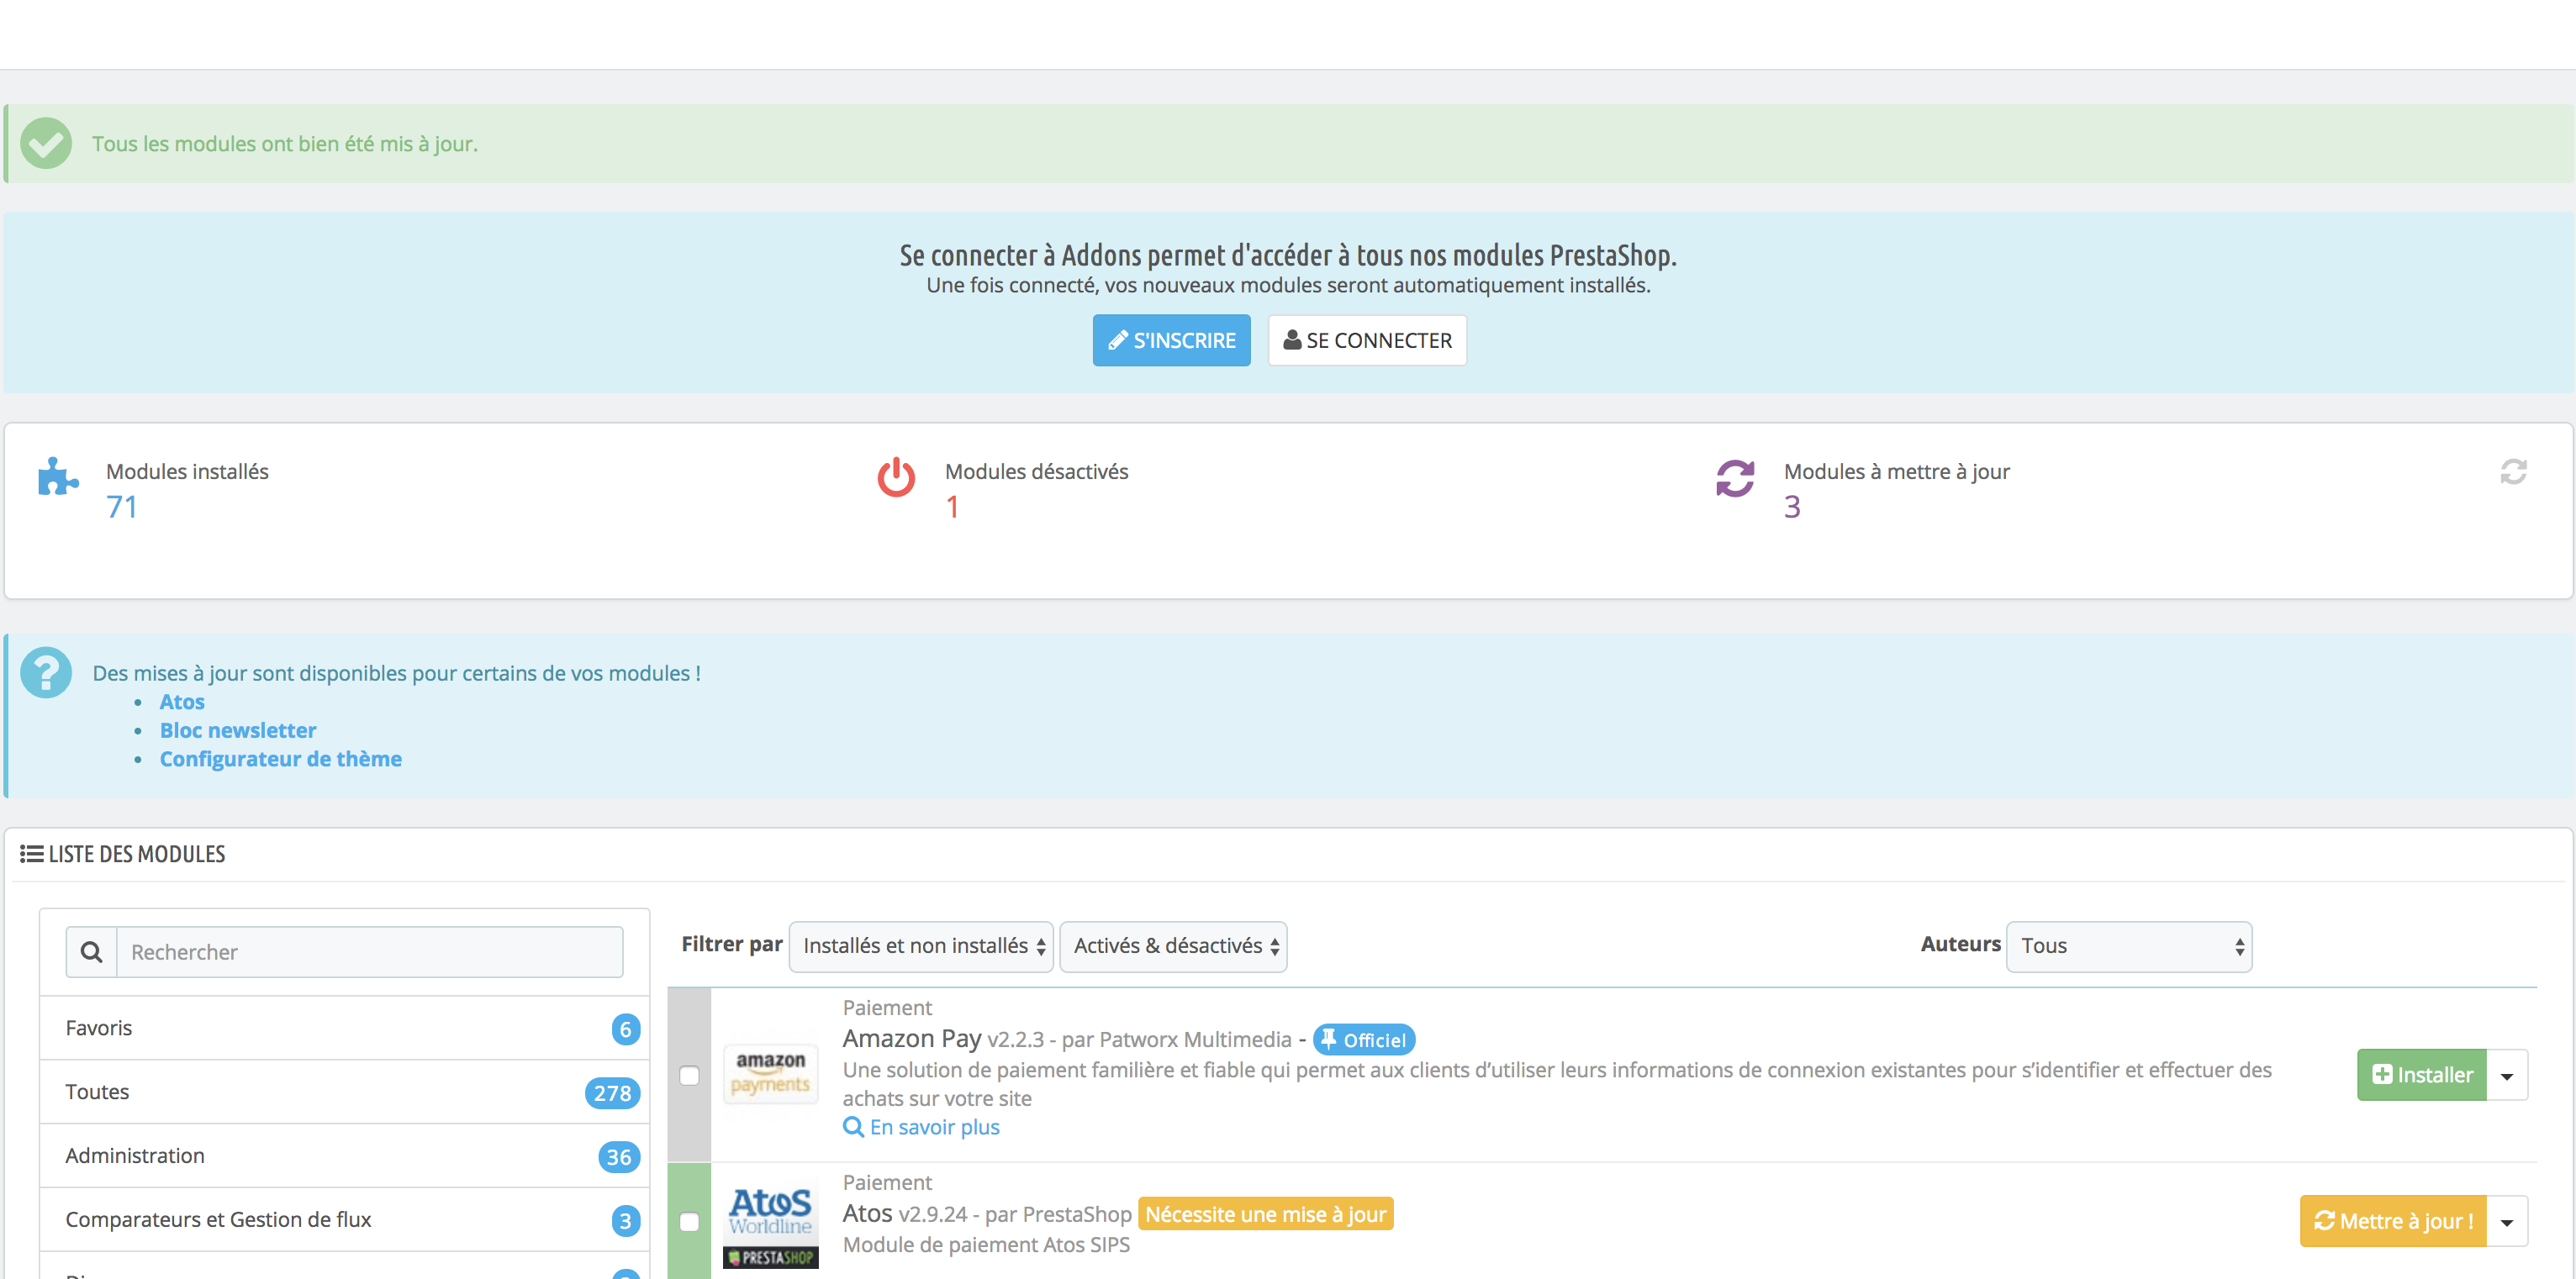Screen dimensions: 2576x1279
Task: Check the Atos module checkbox
Action: point(689,1222)
